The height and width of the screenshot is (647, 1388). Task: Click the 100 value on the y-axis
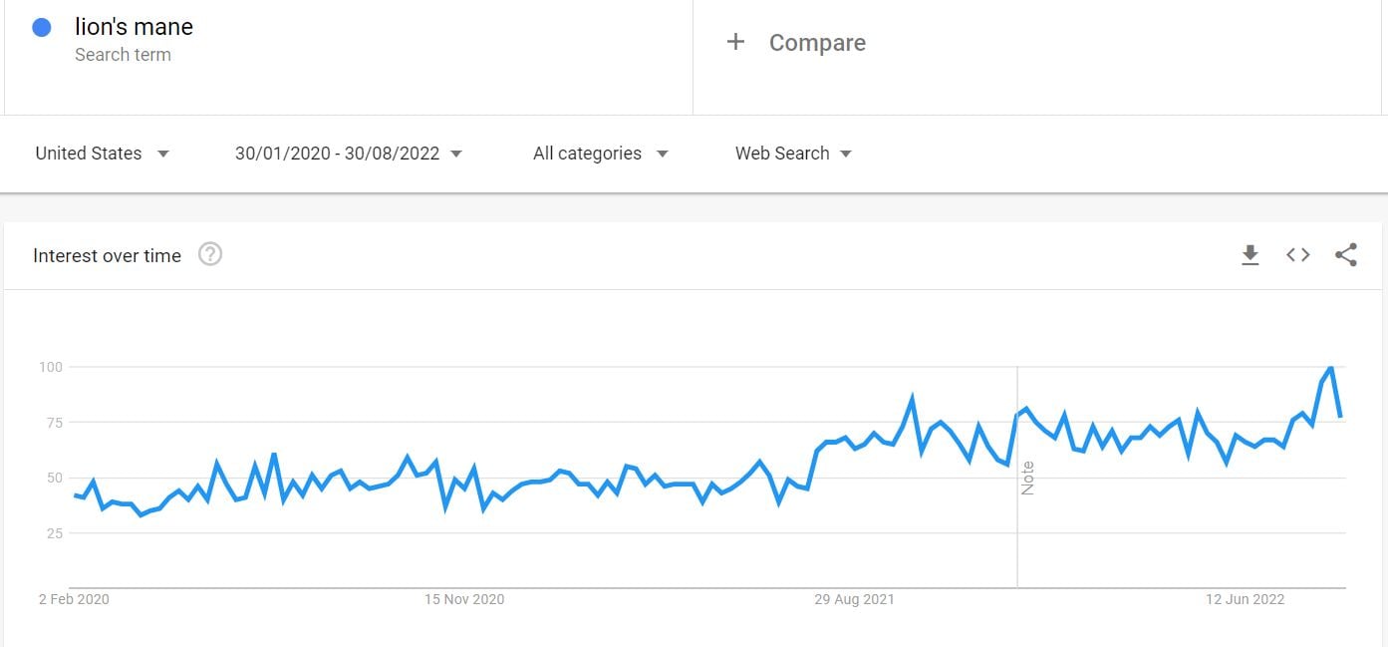click(51, 367)
